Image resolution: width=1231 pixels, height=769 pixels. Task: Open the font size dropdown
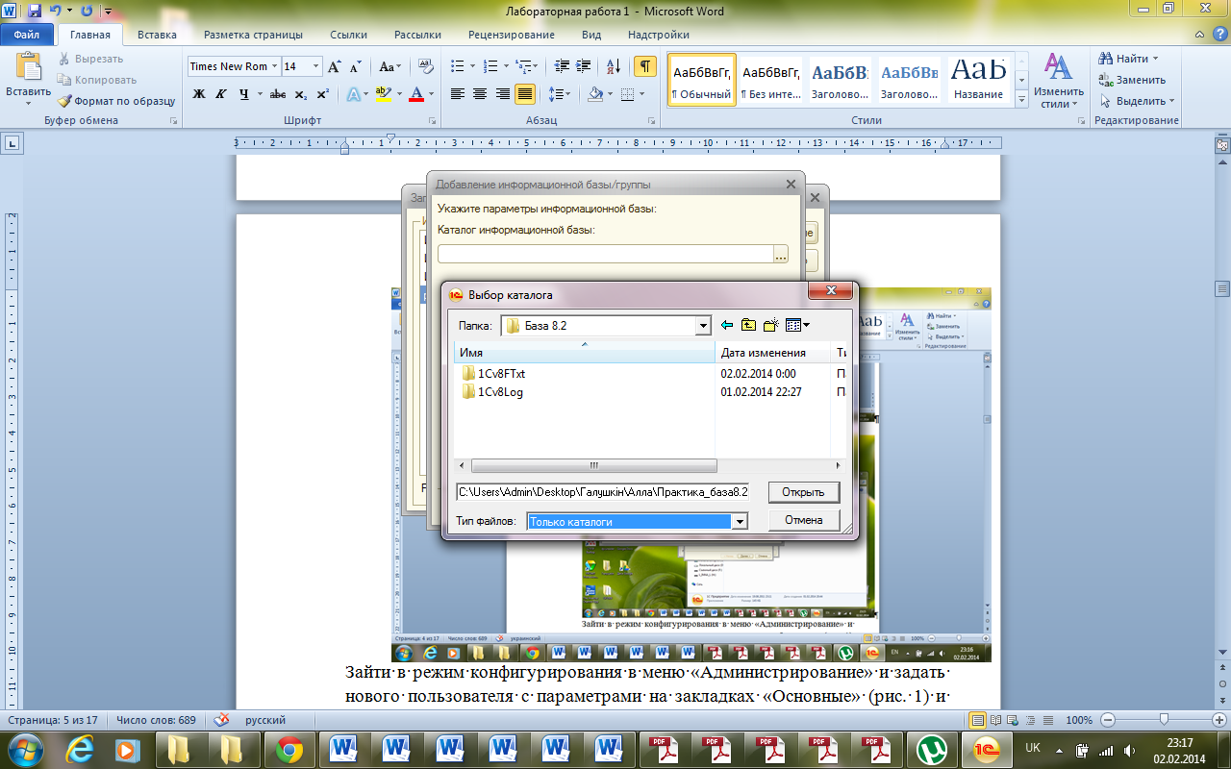[x=315, y=66]
